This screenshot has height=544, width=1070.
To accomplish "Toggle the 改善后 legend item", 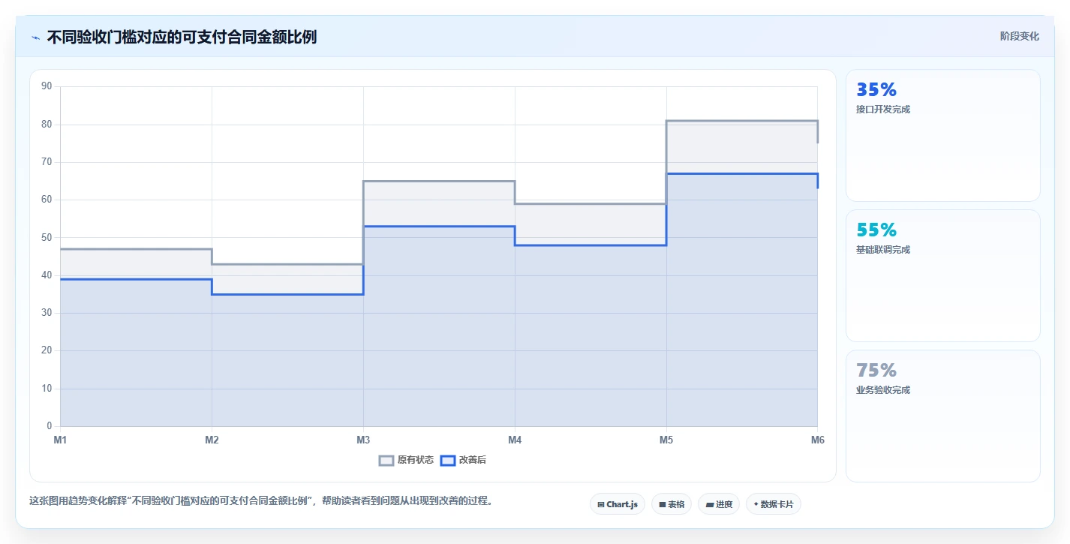I will pos(463,460).
